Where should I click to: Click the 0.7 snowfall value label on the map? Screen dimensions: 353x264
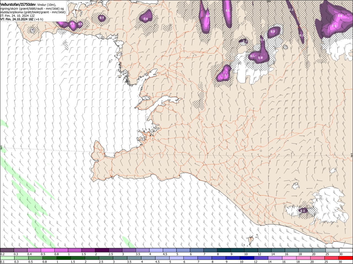pos(72,24)
